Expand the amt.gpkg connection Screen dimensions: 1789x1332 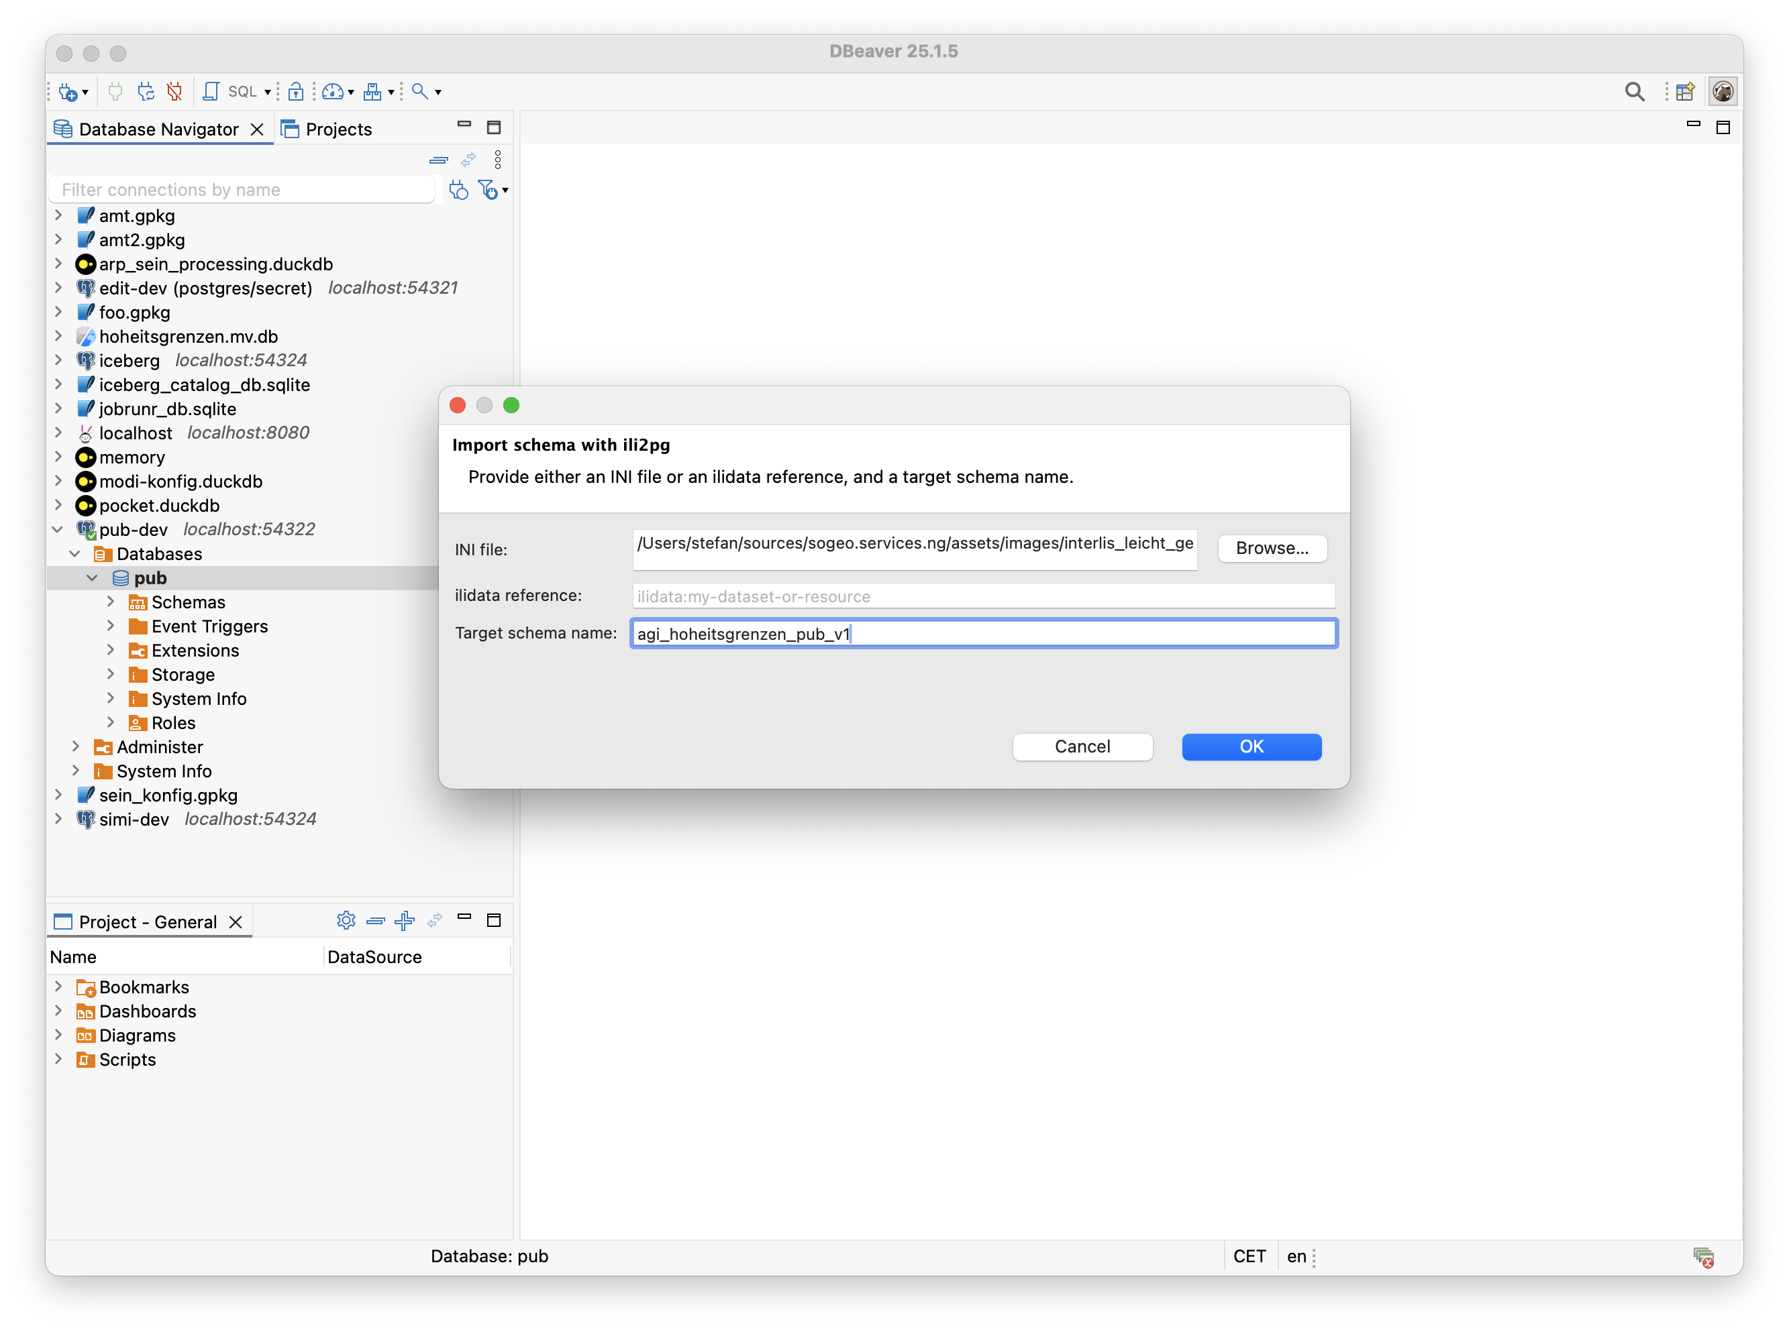point(58,215)
